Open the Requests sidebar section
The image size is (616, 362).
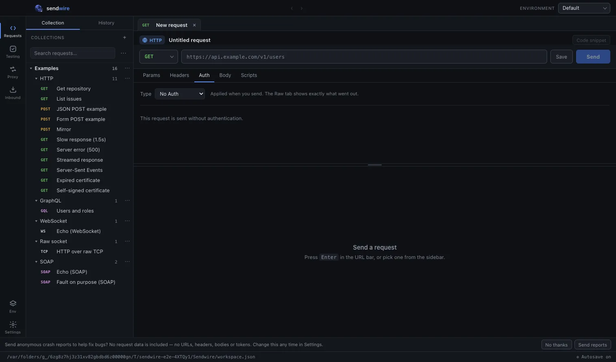[13, 31]
